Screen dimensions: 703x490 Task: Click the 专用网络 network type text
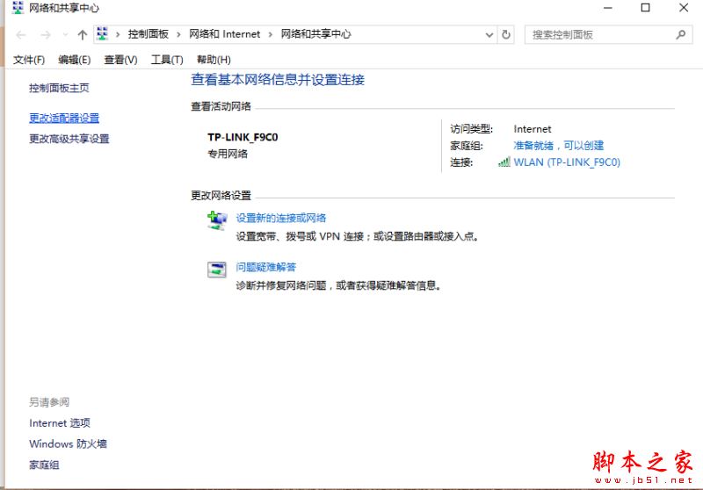(228, 154)
